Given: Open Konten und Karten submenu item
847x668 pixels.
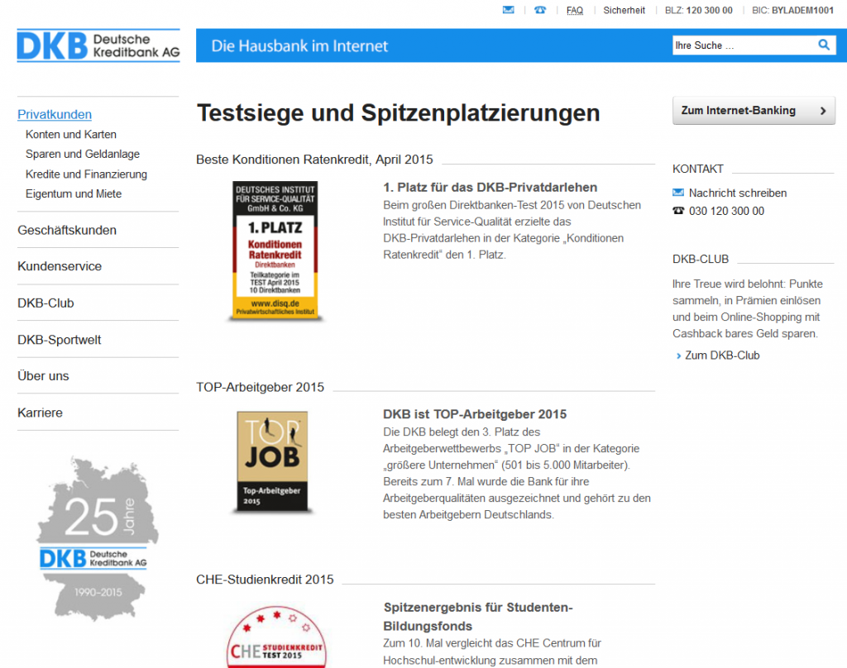Looking at the screenshot, I should coord(71,135).
